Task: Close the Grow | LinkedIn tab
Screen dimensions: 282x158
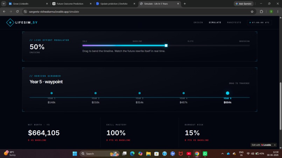Action: pyautogui.click(x=47, y=3)
